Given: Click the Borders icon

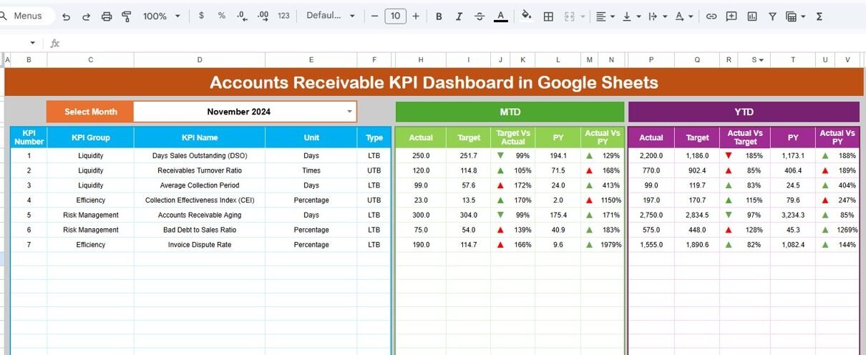Looking at the screenshot, I should tap(548, 16).
